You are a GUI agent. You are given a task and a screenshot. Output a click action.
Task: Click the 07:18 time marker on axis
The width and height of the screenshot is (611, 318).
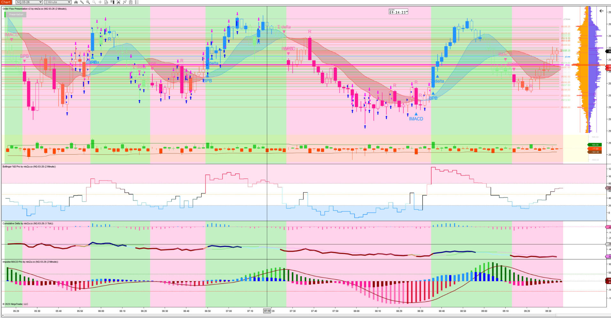(x=267, y=311)
